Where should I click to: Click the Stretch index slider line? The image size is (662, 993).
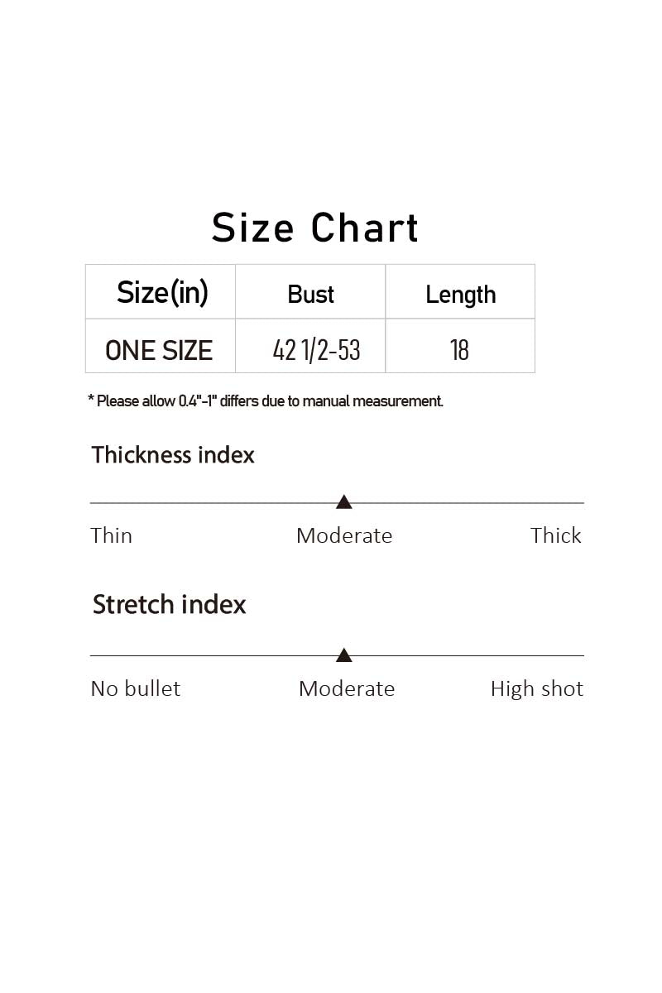click(x=337, y=655)
